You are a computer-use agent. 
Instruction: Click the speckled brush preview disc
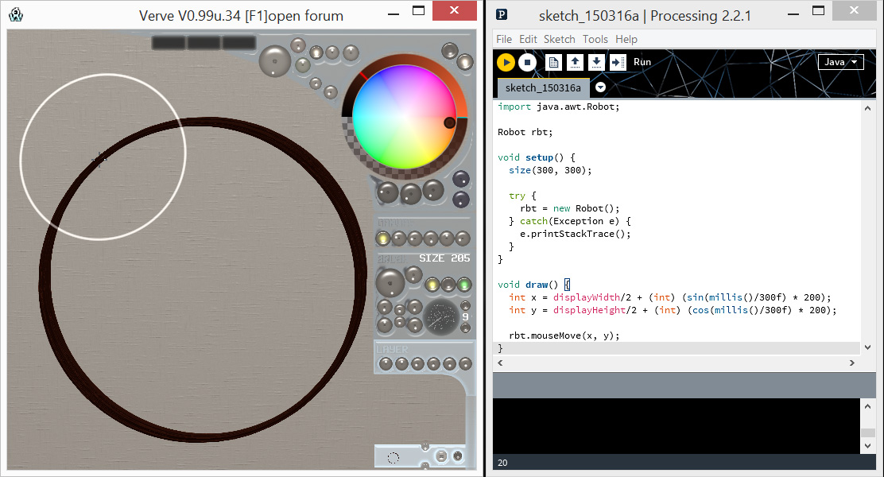[441, 317]
